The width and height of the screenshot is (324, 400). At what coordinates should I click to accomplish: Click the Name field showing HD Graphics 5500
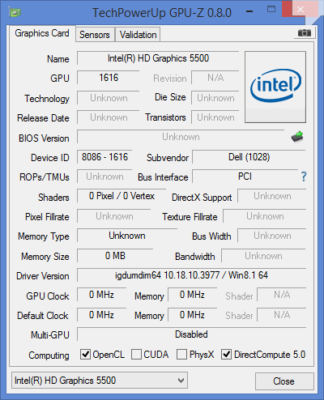[158, 58]
